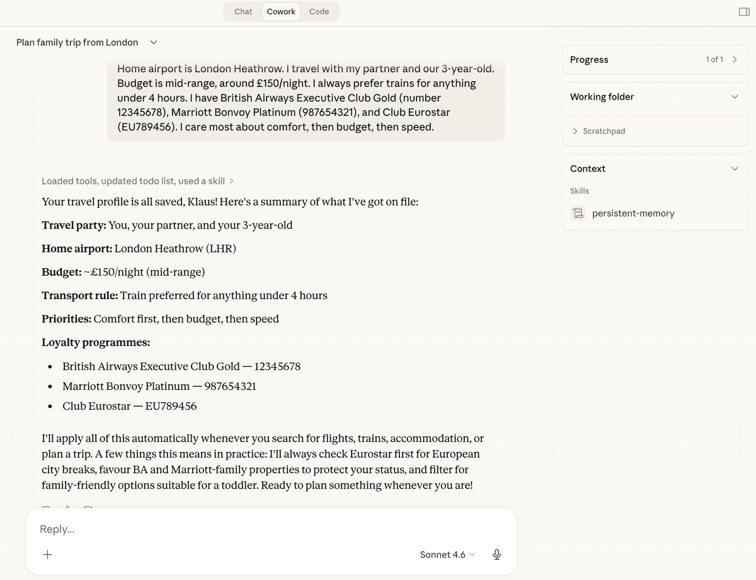Screen dimensions: 756x580
Task: Expand 'Loaded tools, updated todo list' details
Action: coord(137,181)
